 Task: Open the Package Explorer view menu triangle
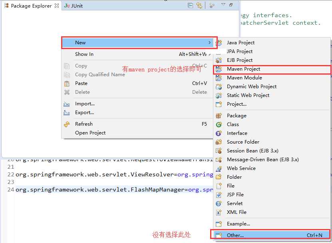(x=223, y=4)
